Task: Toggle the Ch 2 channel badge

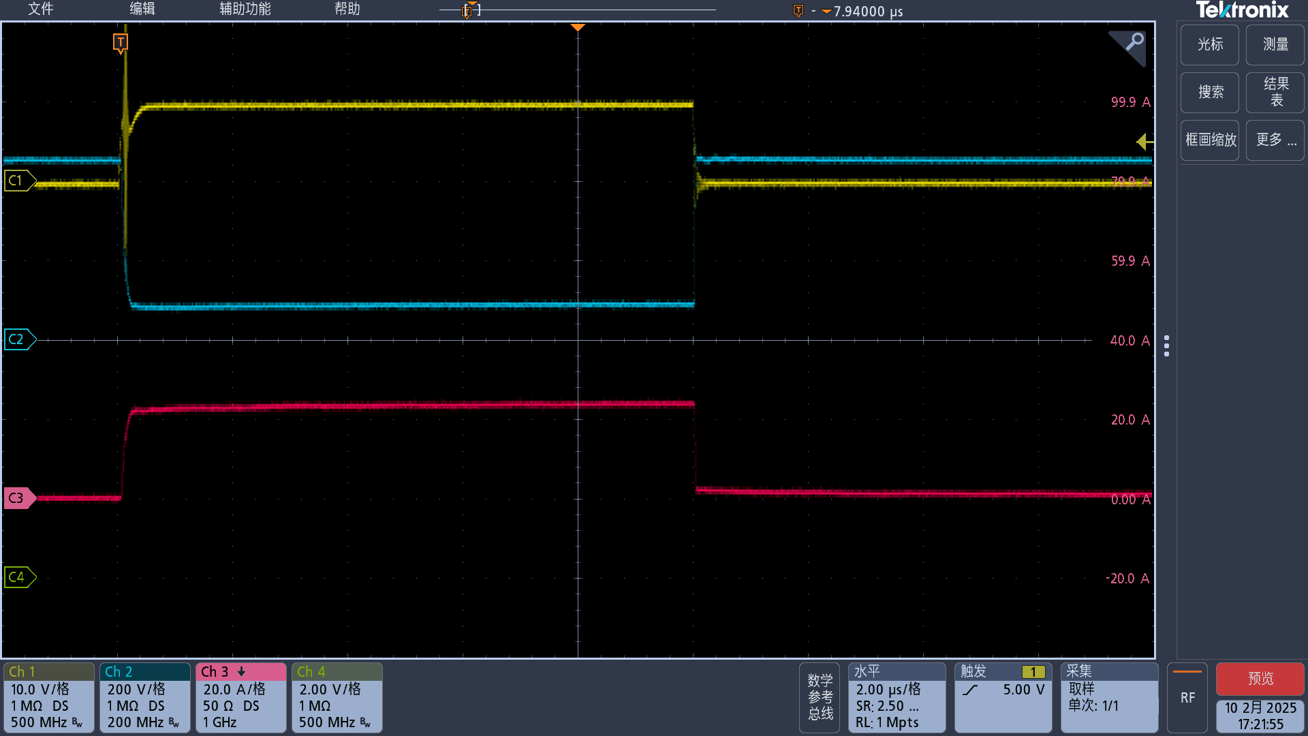Action: pyautogui.click(x=144, y=697)
